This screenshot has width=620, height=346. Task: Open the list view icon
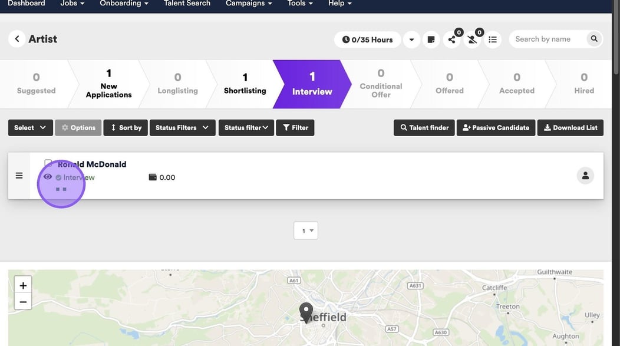pyautogui.click(x=493, y=39)
